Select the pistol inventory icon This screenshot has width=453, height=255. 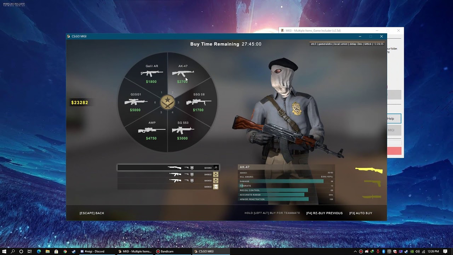click(373, 183)
